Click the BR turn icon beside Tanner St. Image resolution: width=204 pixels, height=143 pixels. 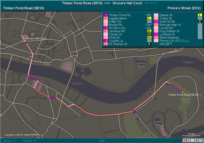click(x=149, y=34)
